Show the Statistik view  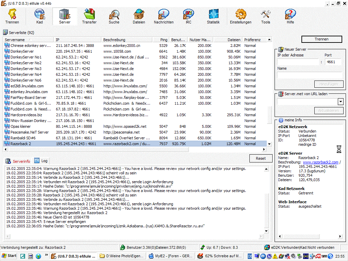pyautogui.click(x=213, y=16)
